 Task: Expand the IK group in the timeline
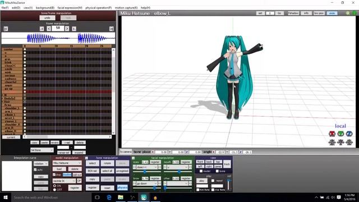point(2,95)
